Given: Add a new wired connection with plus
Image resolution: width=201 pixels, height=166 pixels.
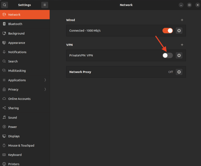Looking at the screenshot, I should pyautogui.click(x=182, y=20).
